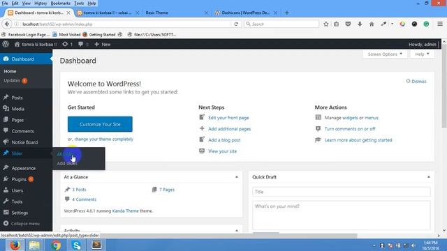Click the '3 Posts' count link

(x=79, y=190)
